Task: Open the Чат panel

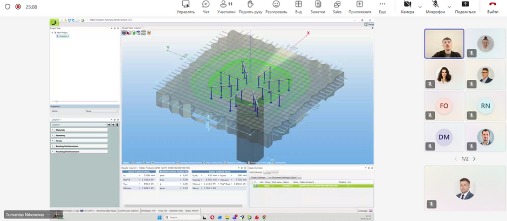Action: point(205,7)
